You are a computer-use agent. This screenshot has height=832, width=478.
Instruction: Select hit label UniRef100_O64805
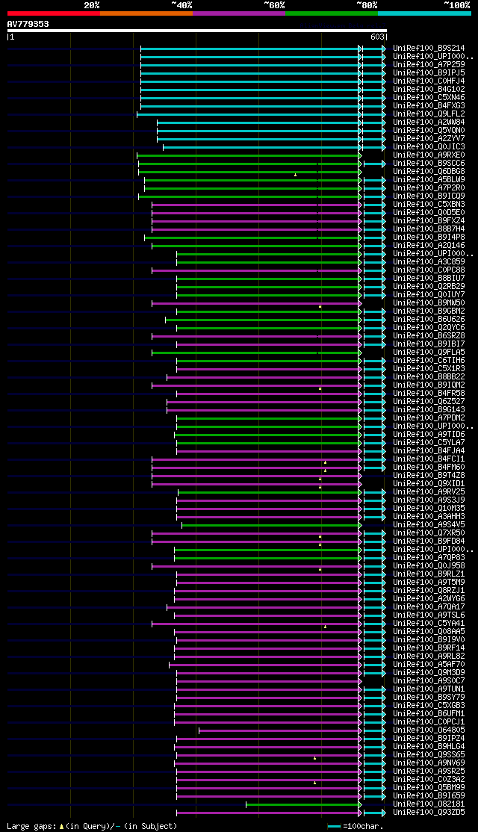click(429, 730)
